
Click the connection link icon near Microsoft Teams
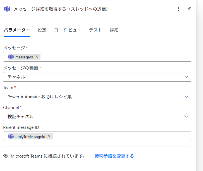point(6,156)
